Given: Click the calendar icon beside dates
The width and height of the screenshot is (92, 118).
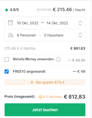Looking at the screenshot, I should tap(10, 23).
